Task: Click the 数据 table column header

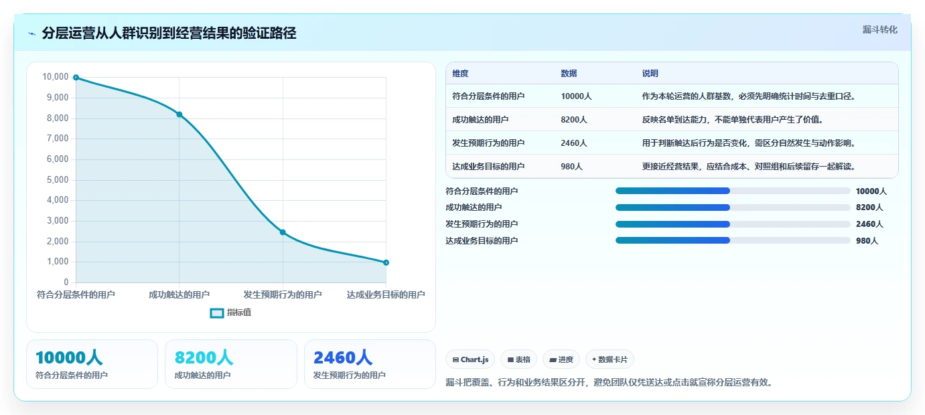Action: [x=569, y=74]
